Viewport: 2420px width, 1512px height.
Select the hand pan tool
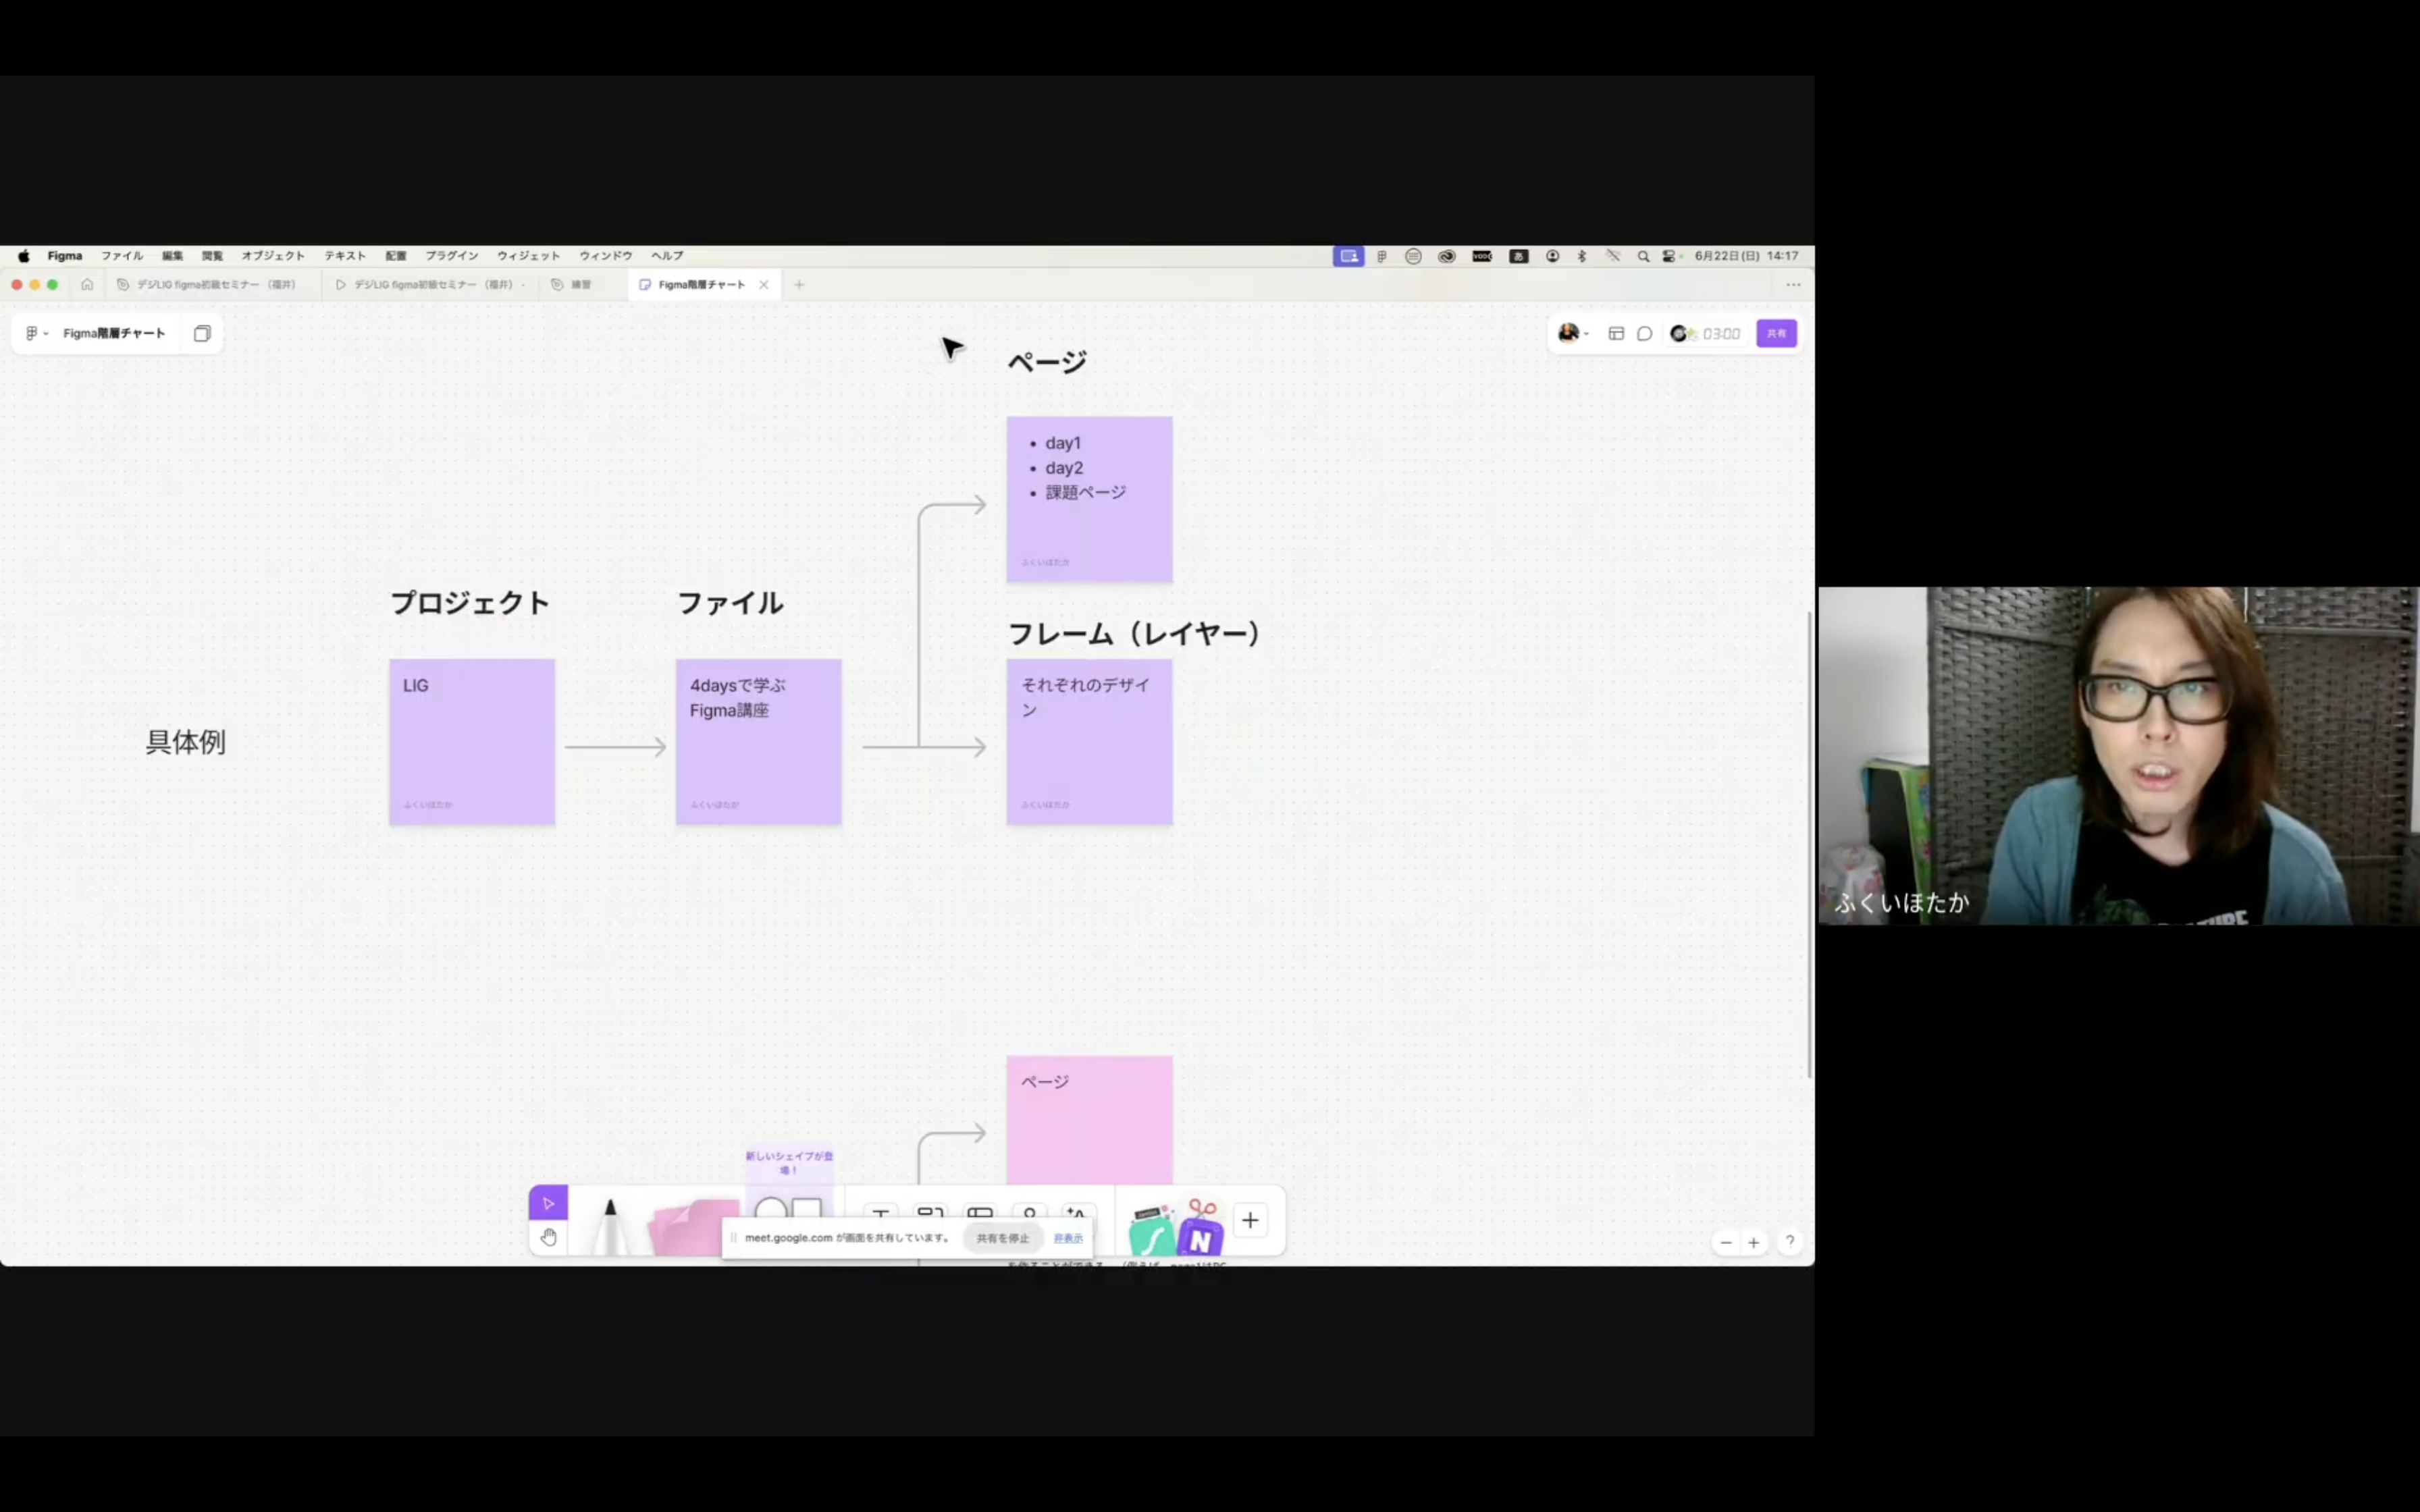click(x=548, y=1238)
